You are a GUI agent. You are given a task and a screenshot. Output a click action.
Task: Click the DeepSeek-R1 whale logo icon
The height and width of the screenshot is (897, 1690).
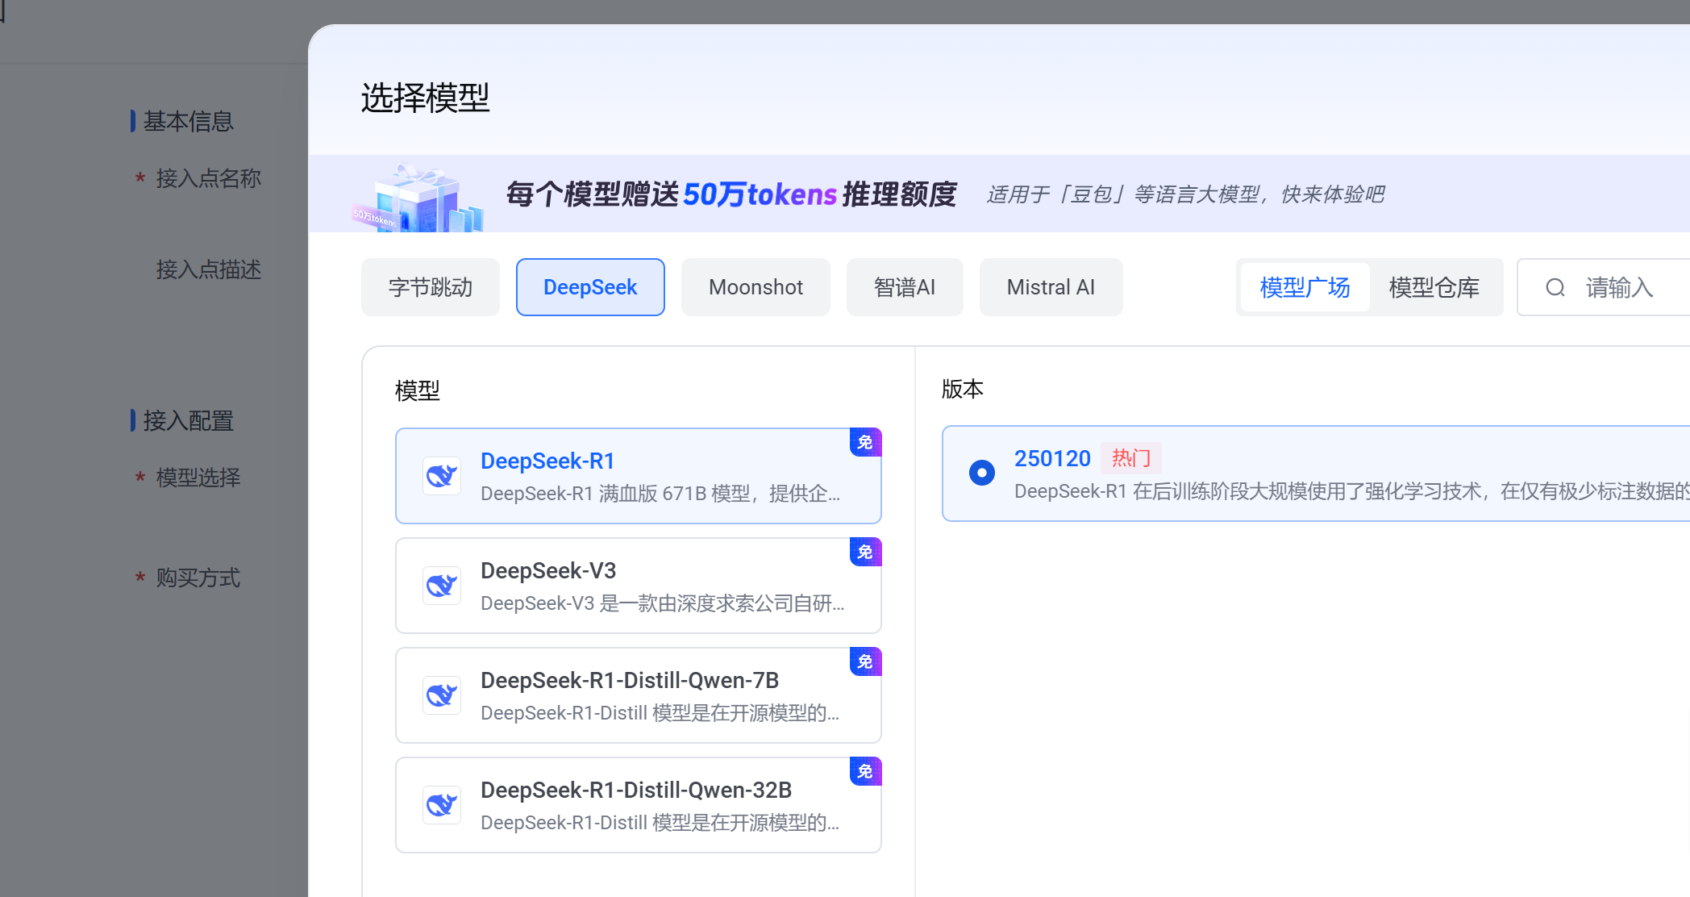pyautogui.click(x=442, y=476)
